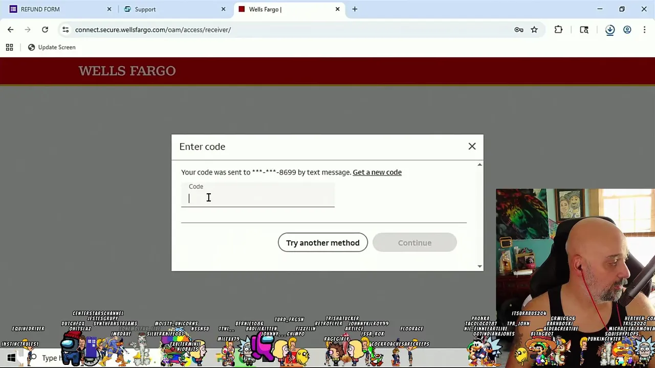
Task: Click the Continue button
Action: coord(414,243)
